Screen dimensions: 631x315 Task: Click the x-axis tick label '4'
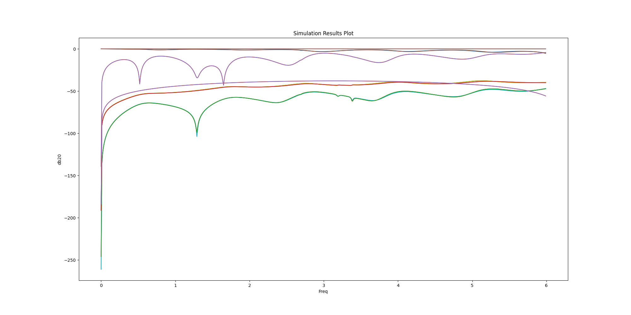398,286
